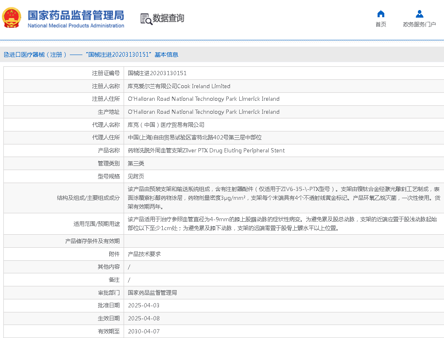This screenshot has width=444, height=338.
Task: Go to 首页 via the home icon
Action: 381,14
